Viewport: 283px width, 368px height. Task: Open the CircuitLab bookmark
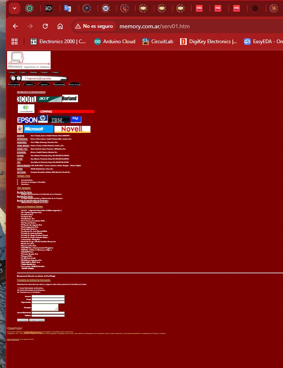(158, 42)
